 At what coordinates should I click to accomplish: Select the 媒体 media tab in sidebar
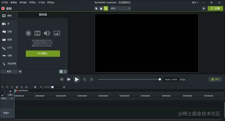(9, 16)
